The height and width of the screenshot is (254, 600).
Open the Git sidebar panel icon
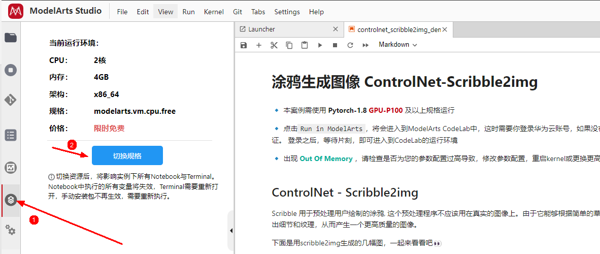(10, 100)
